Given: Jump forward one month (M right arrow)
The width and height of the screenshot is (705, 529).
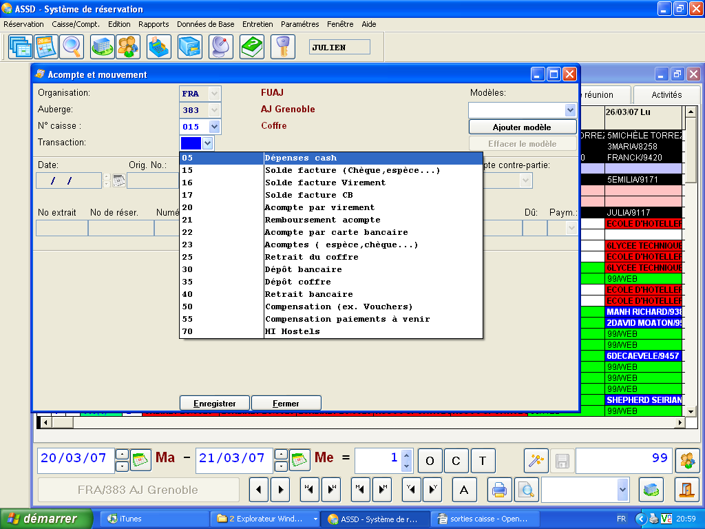Looking at the screenshot, I should [x=382, y=490].
